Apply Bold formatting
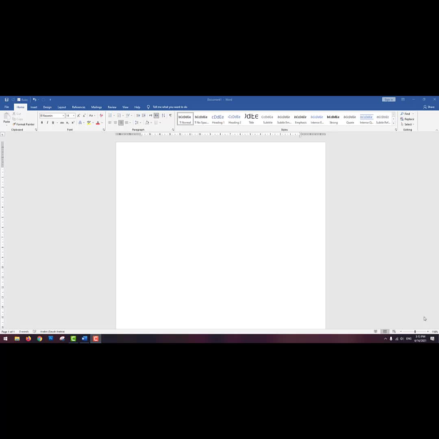439x439 pixels. pyautogui.click(x=42, y=123)
